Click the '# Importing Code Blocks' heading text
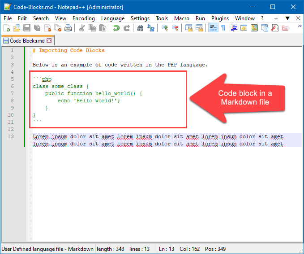 pos(69,50)
